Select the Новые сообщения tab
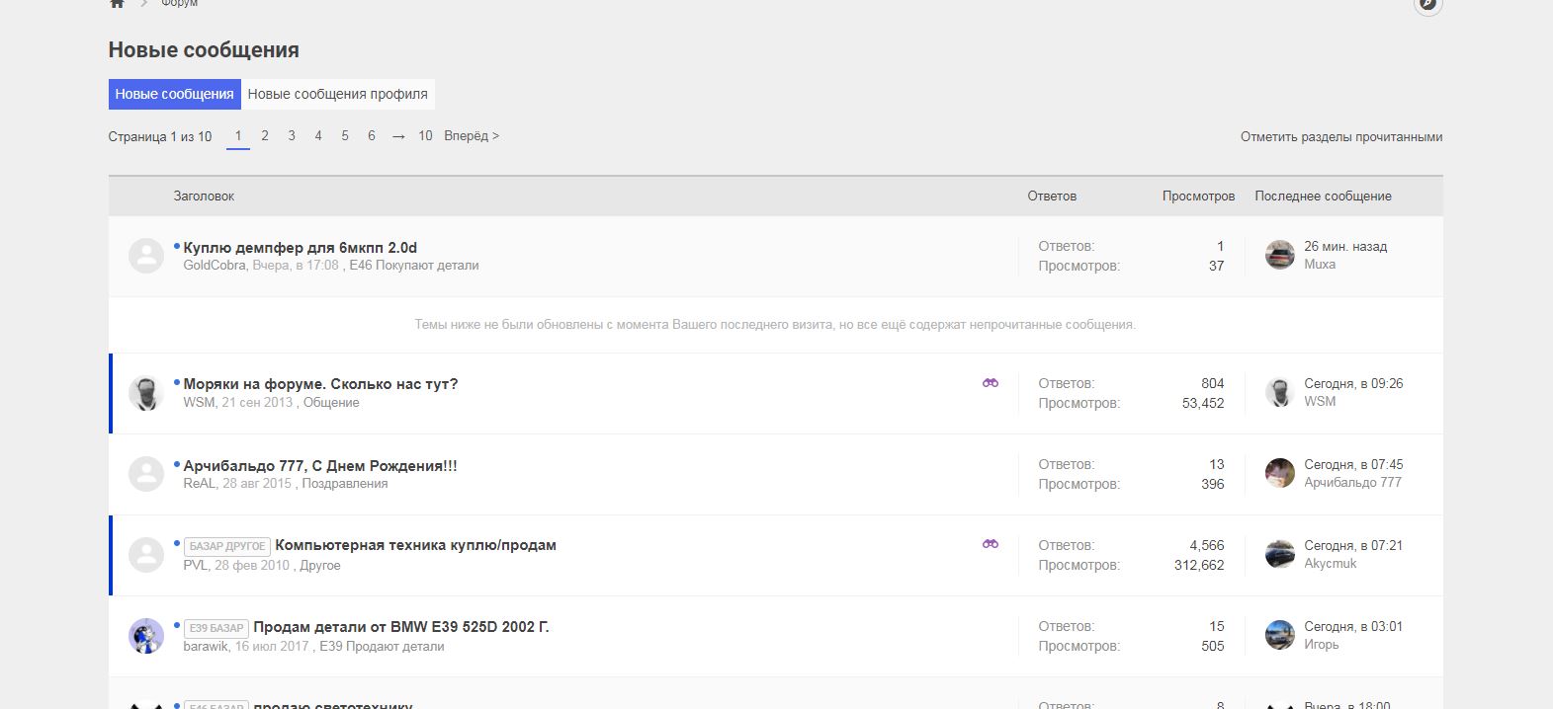 pyautogui.click(x=174, y=94)
